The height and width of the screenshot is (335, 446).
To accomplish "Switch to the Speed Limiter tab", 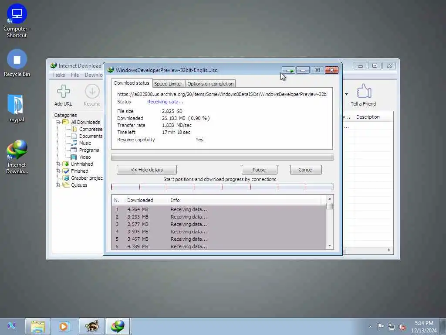I will click(168, 84).
